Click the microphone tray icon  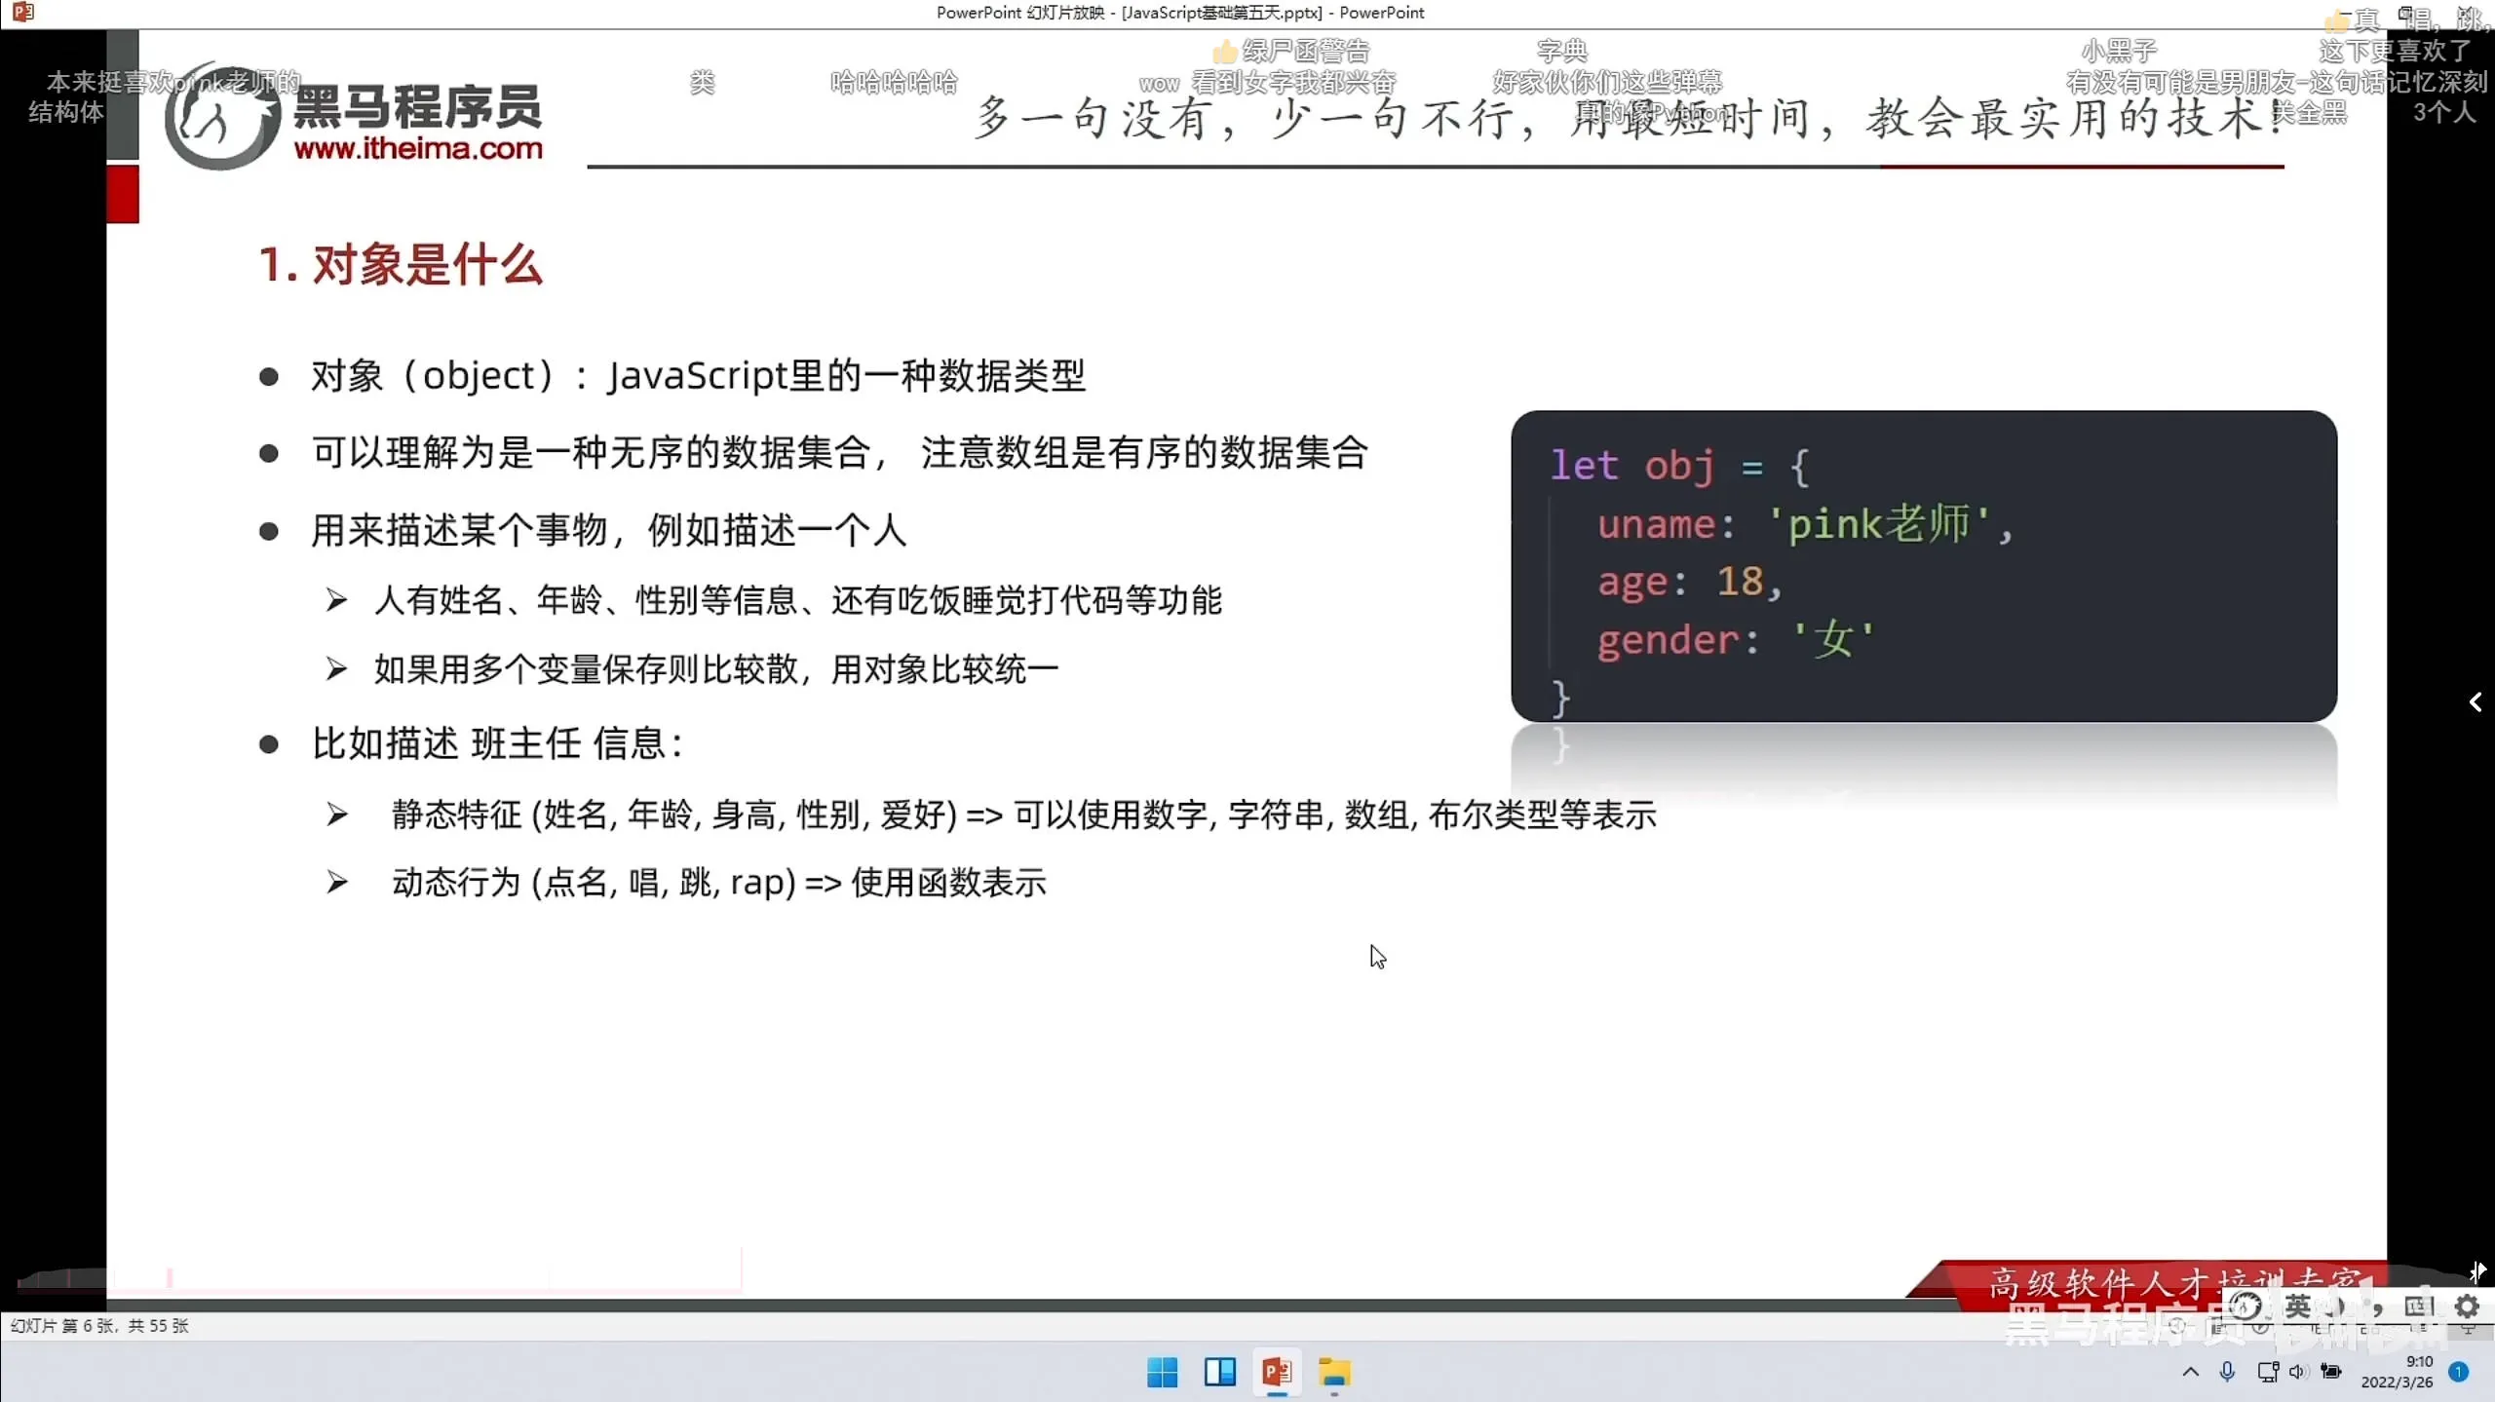point(2227,1372)
